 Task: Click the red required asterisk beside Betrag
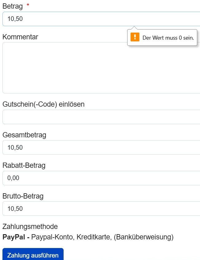[28, 6]
